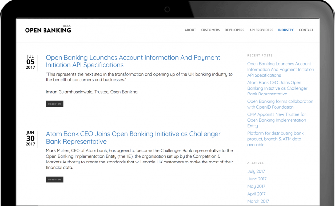The image size is (335, 206).
Task: View the May 2017 archive
Action: pyautogui.click(x=256, y=186)
